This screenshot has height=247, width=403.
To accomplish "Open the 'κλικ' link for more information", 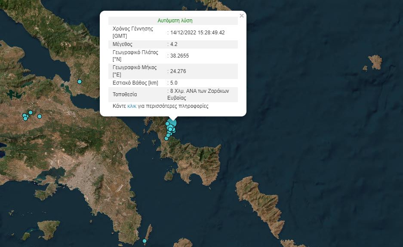I will coord(132,106).
